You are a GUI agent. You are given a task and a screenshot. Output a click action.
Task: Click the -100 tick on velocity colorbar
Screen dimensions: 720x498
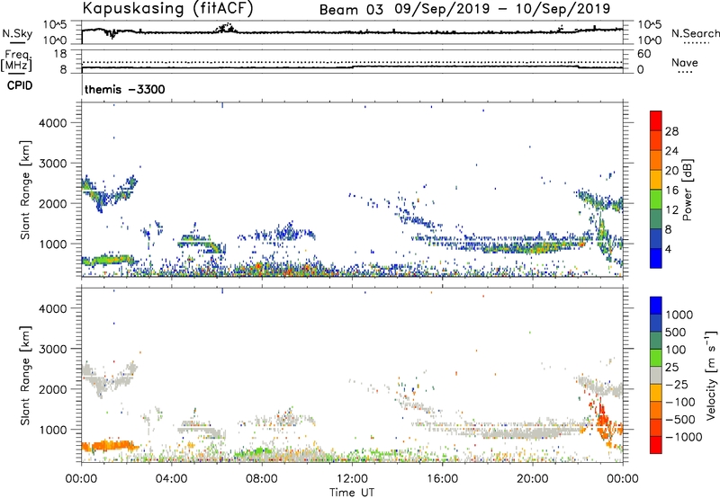pos(680,402)
